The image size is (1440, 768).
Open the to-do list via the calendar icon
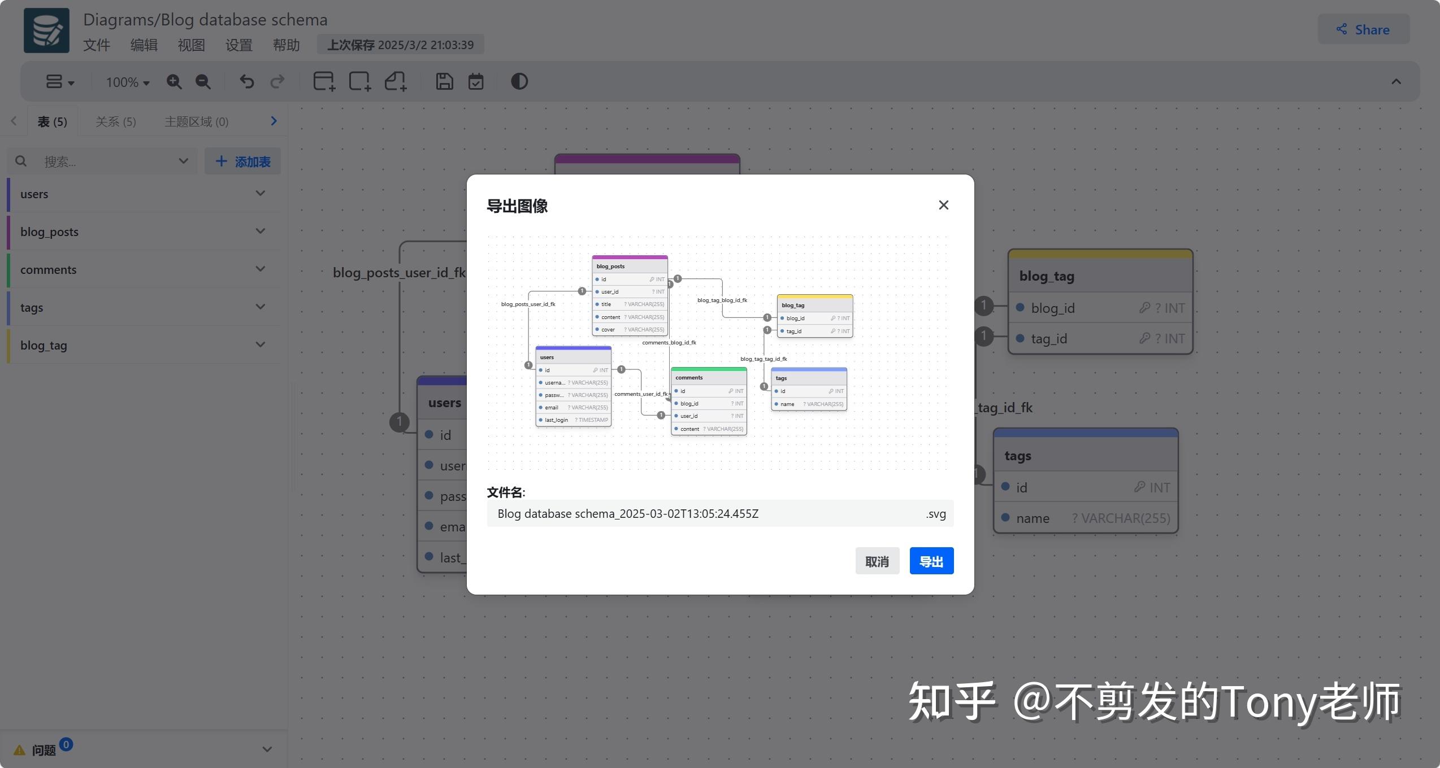475,81
